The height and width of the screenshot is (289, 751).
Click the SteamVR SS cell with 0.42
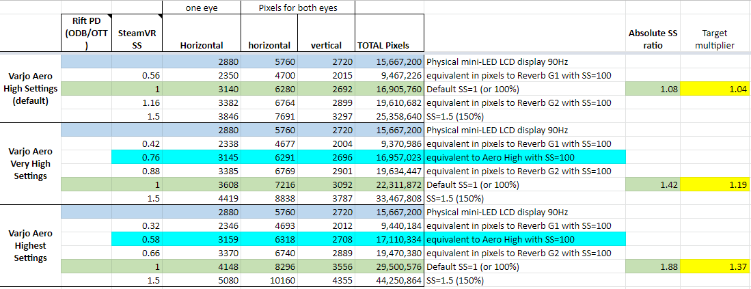click(x=137, y=143)
